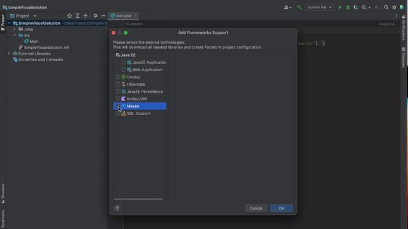Image resolution: width=408 pixels, height=229 pixels.
Task: Collapse the SimpleVisualSolution project root
Action: (x=9, y=23)
